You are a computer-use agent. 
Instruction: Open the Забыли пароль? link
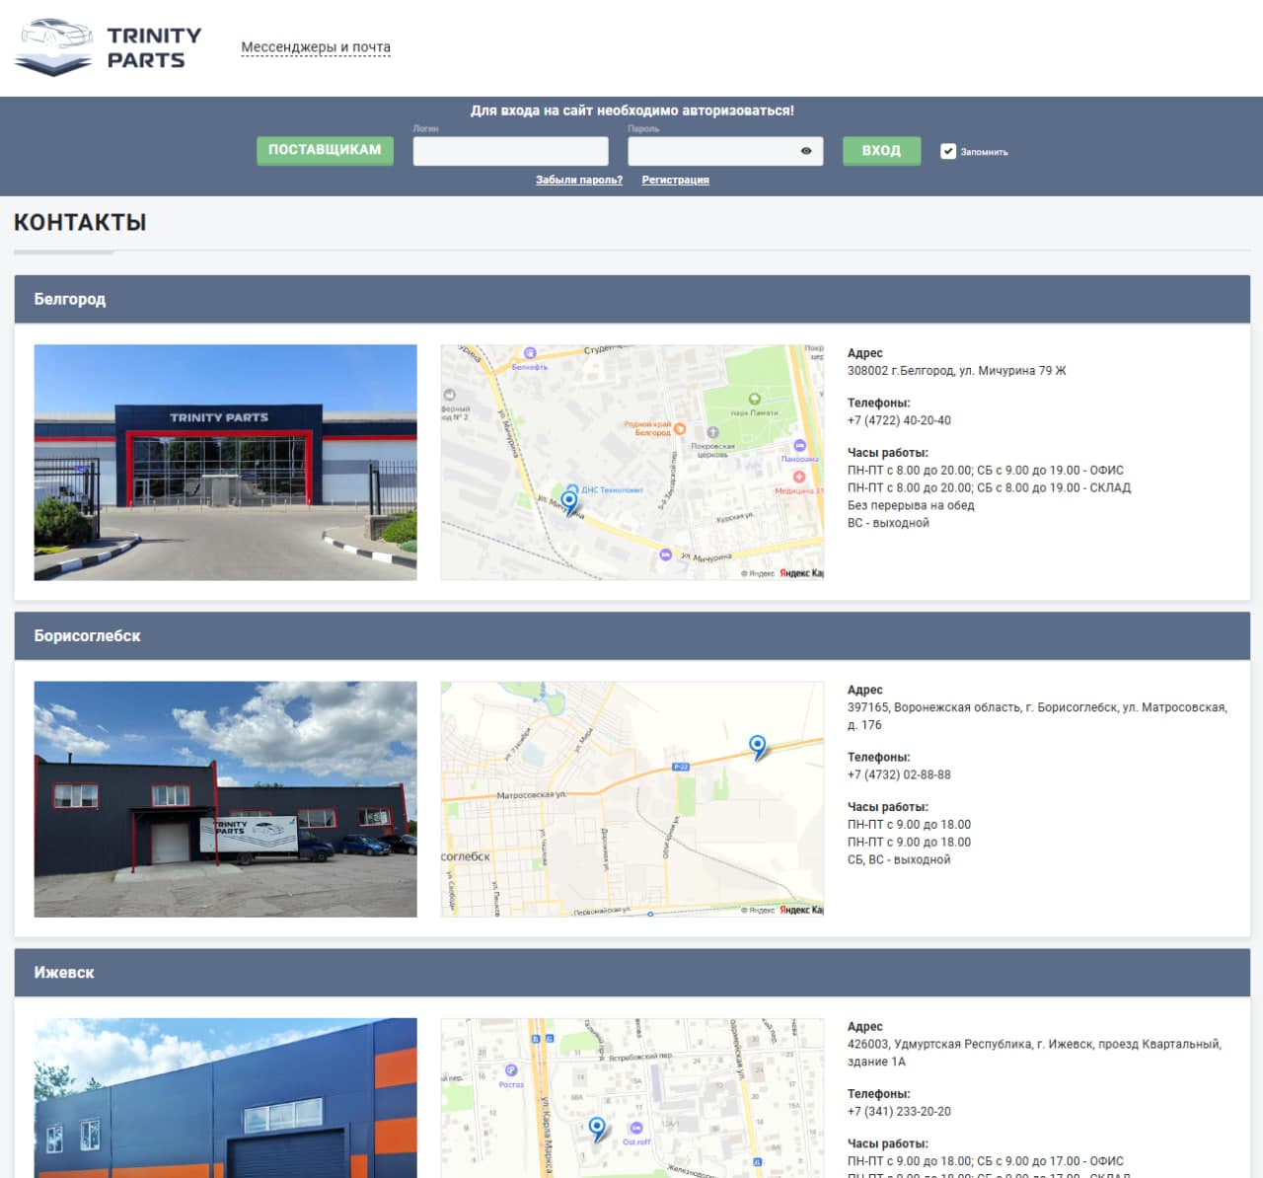tap(579, 180)
